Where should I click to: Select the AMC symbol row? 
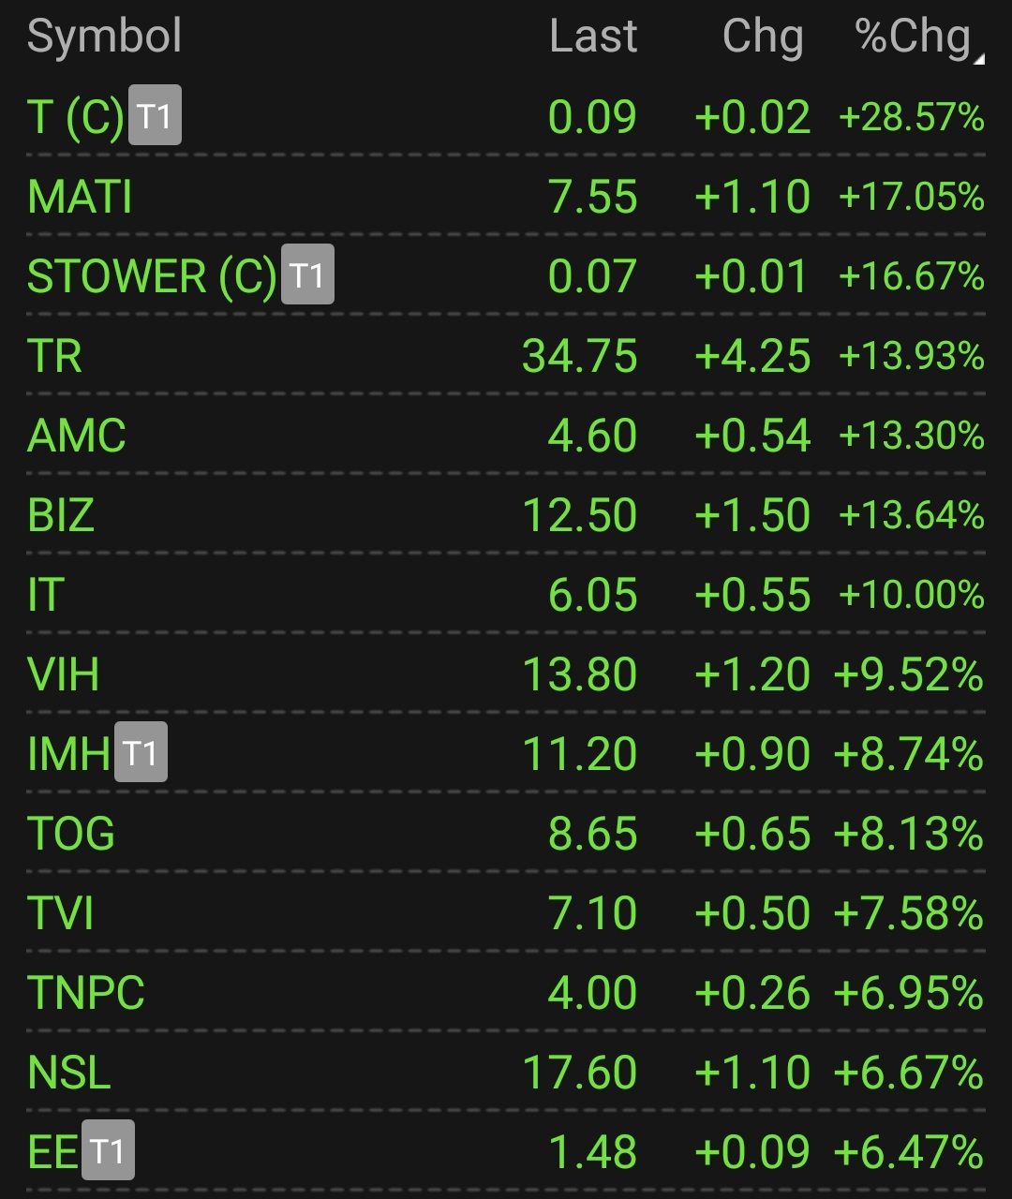506,436
